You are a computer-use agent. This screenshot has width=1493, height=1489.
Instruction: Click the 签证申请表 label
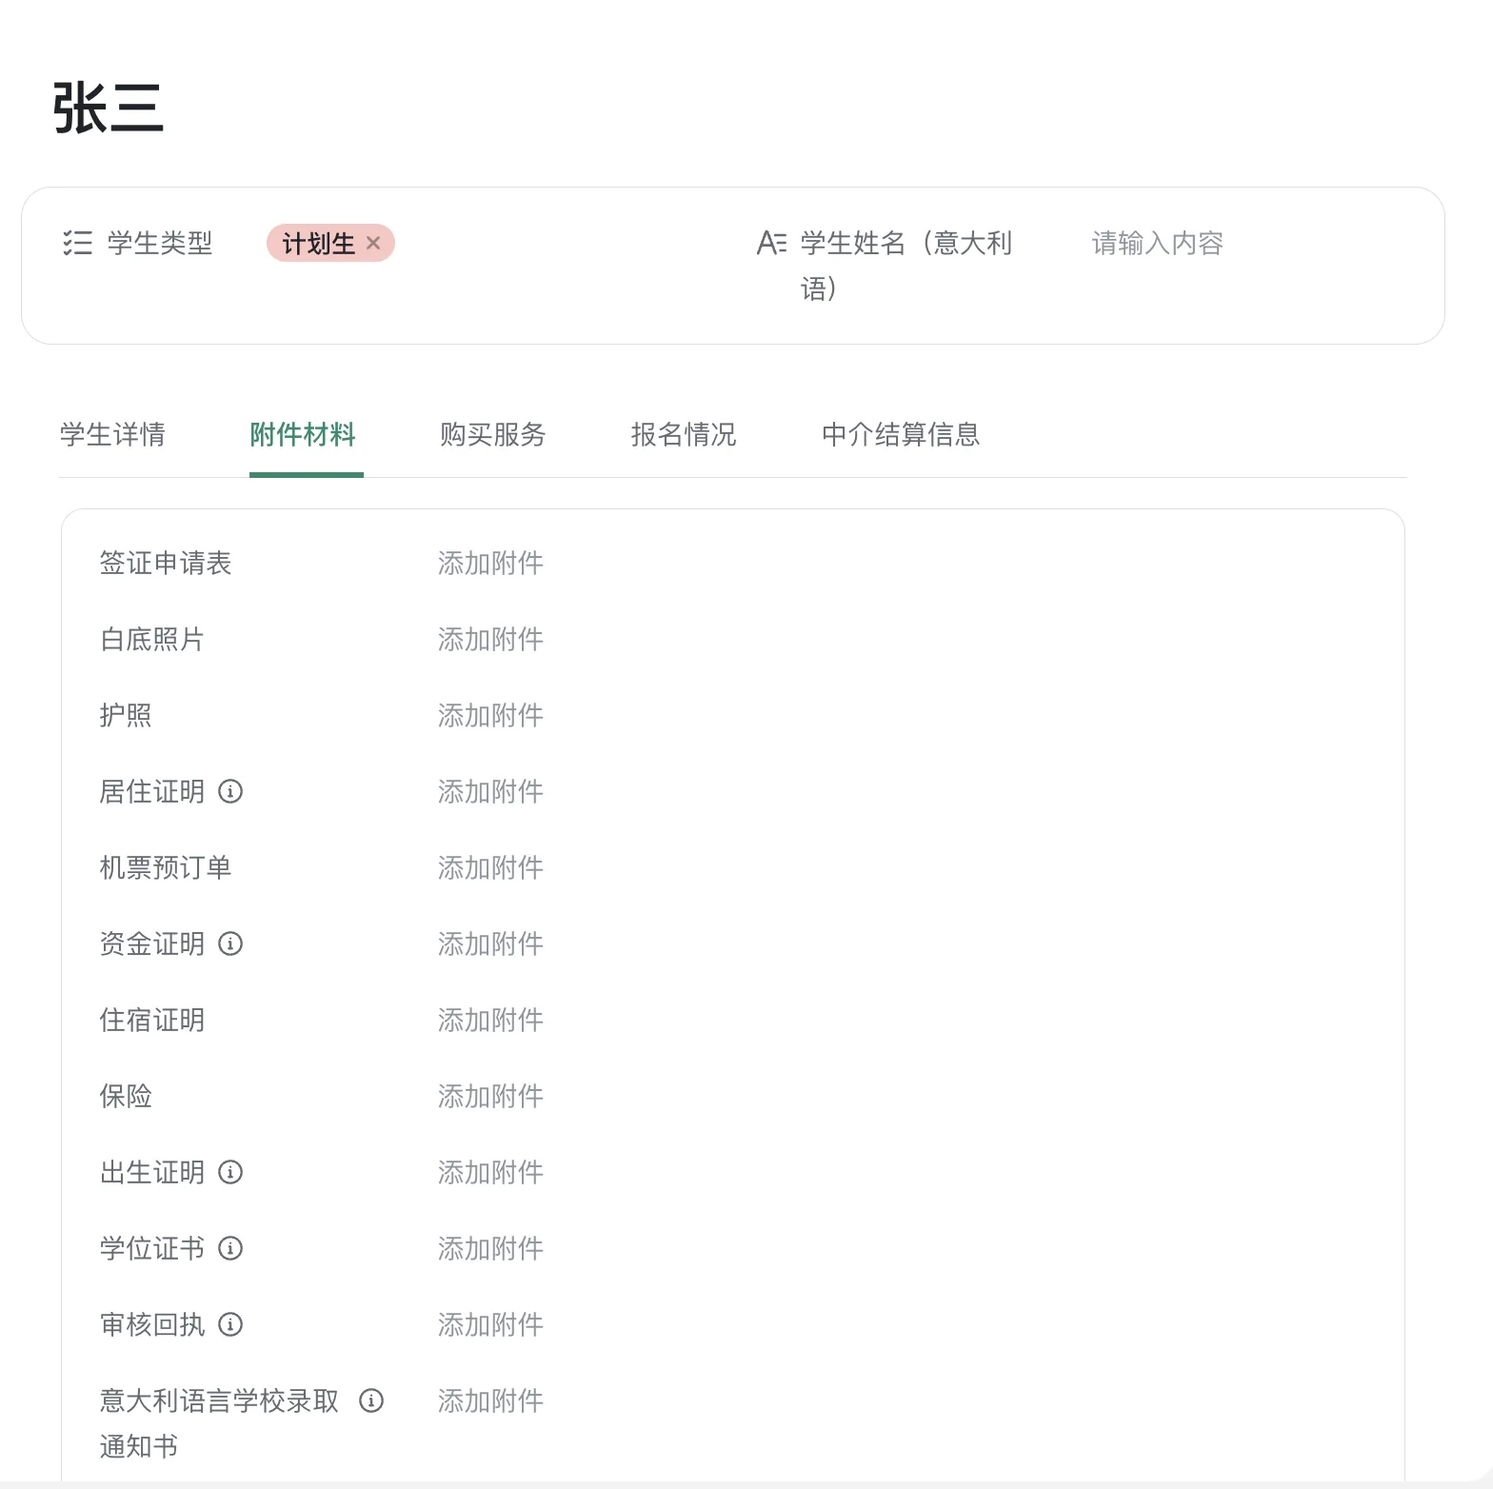[166, 563]
